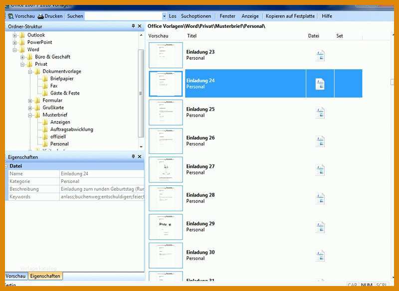Close the Ordner-Struktur panel
Viewport: 399px width, 291px height.
[x=140, y=26]
